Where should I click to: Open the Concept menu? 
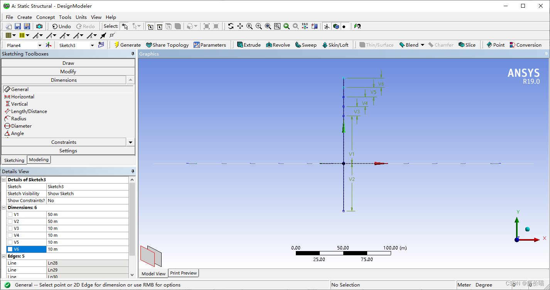46,17
